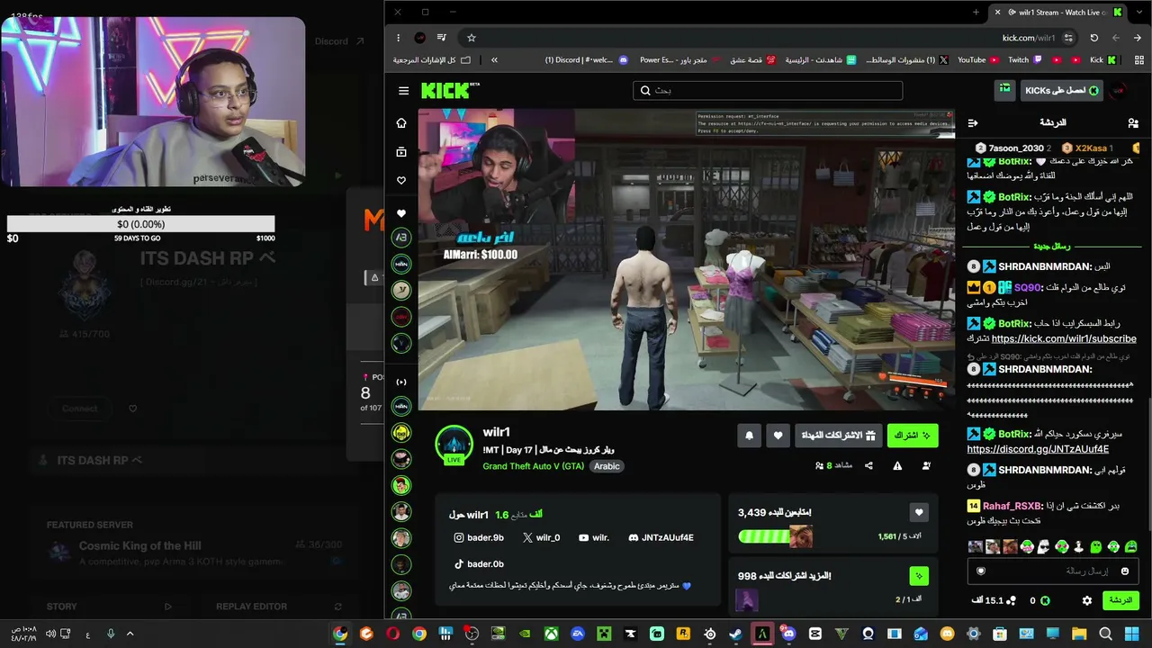Report the stream using the warning icon
Screen dimensions: 1152x648
[x=897, y=465]
